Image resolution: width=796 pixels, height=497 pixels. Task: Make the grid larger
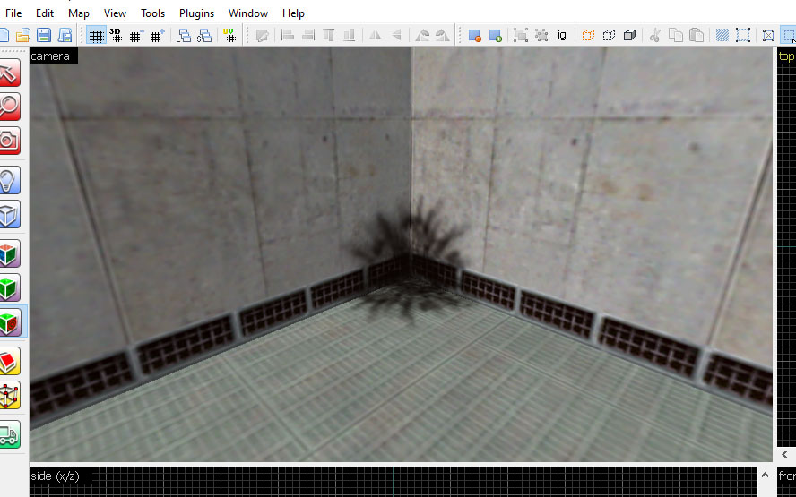point(157,36)
